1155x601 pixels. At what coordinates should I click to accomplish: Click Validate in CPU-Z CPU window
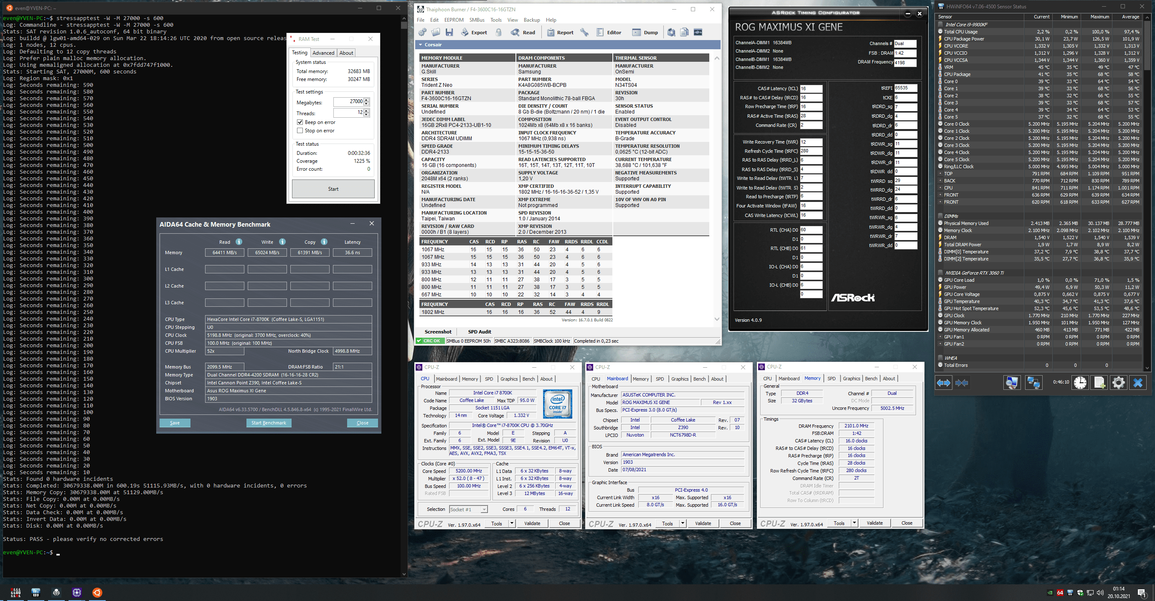[x=532, y=523]
